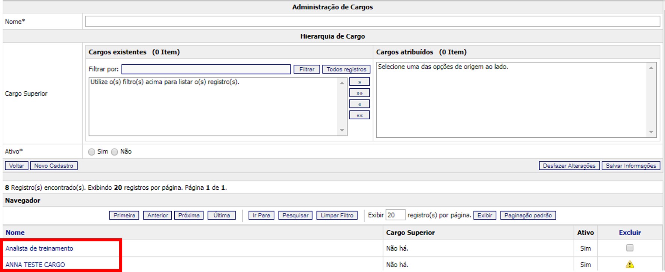Remove selected cargo with single left arrow button
This screenshot has width=665, height=272.
tap(359, 104)
